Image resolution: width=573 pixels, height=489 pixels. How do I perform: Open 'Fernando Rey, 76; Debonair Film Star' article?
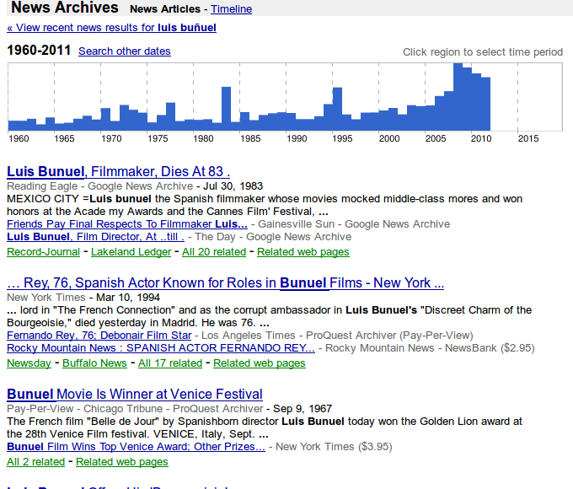(99, 336)
